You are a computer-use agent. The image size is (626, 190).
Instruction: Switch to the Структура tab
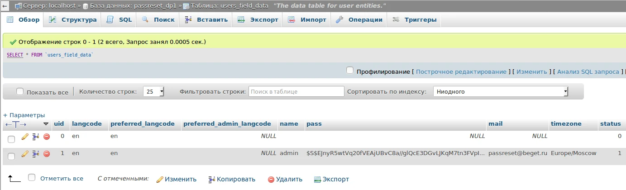(73, 20)
